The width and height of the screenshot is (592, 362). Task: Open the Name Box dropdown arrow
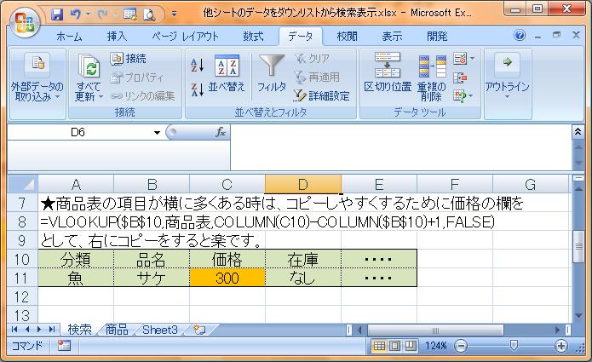coord(157,133)
